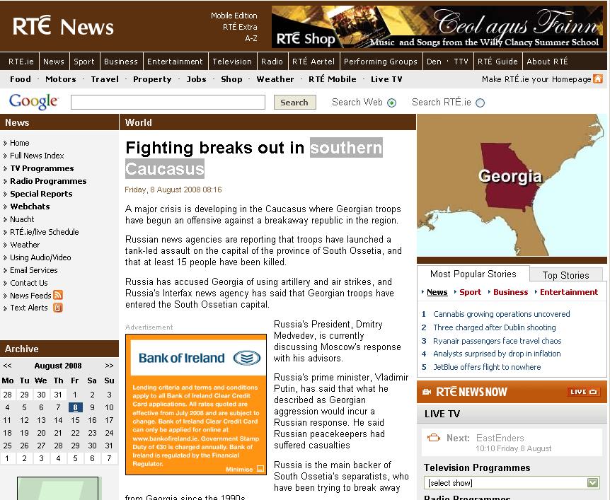
Task: Open About RTÉ in navigation
Action: (x=547, y=62)
